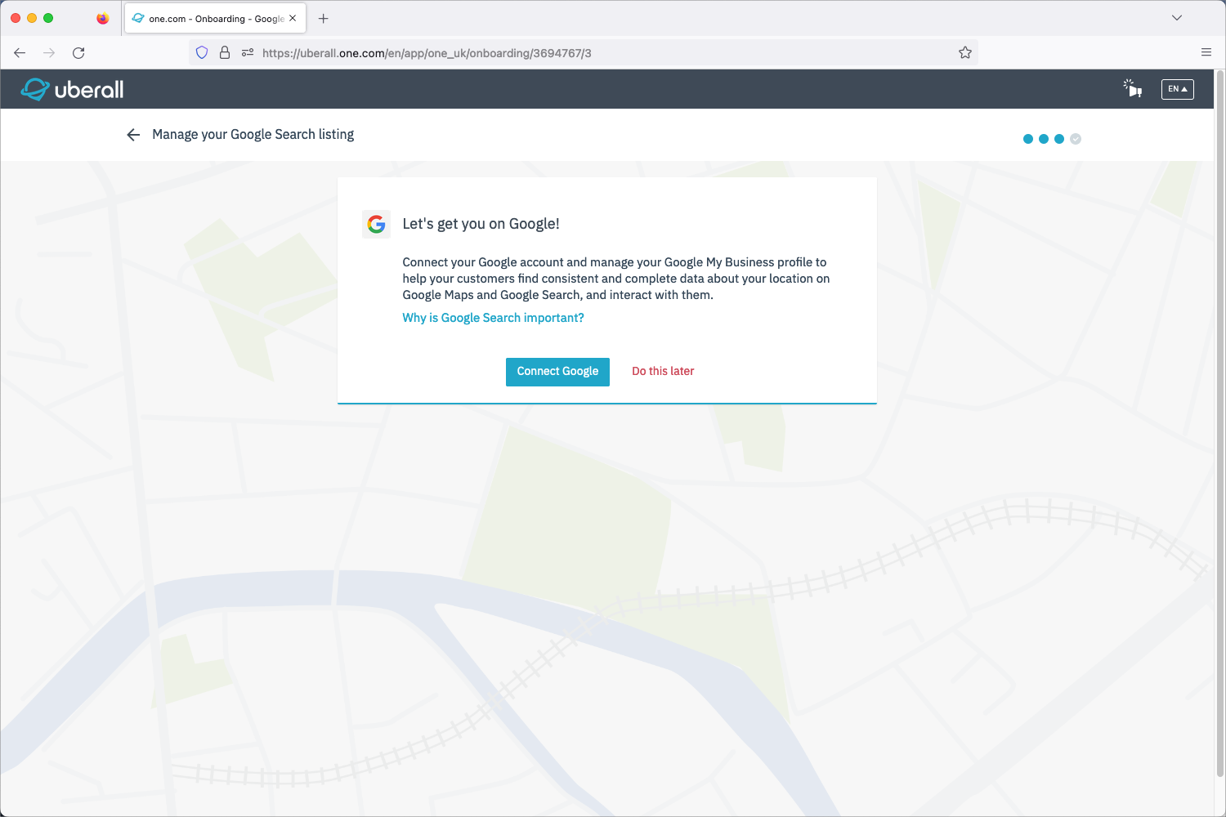Reload the page

[x=78, y=52]
